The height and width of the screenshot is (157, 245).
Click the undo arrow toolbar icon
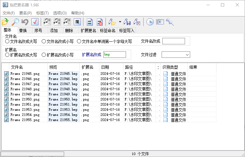pyautogui.click(x=25, y=22)
